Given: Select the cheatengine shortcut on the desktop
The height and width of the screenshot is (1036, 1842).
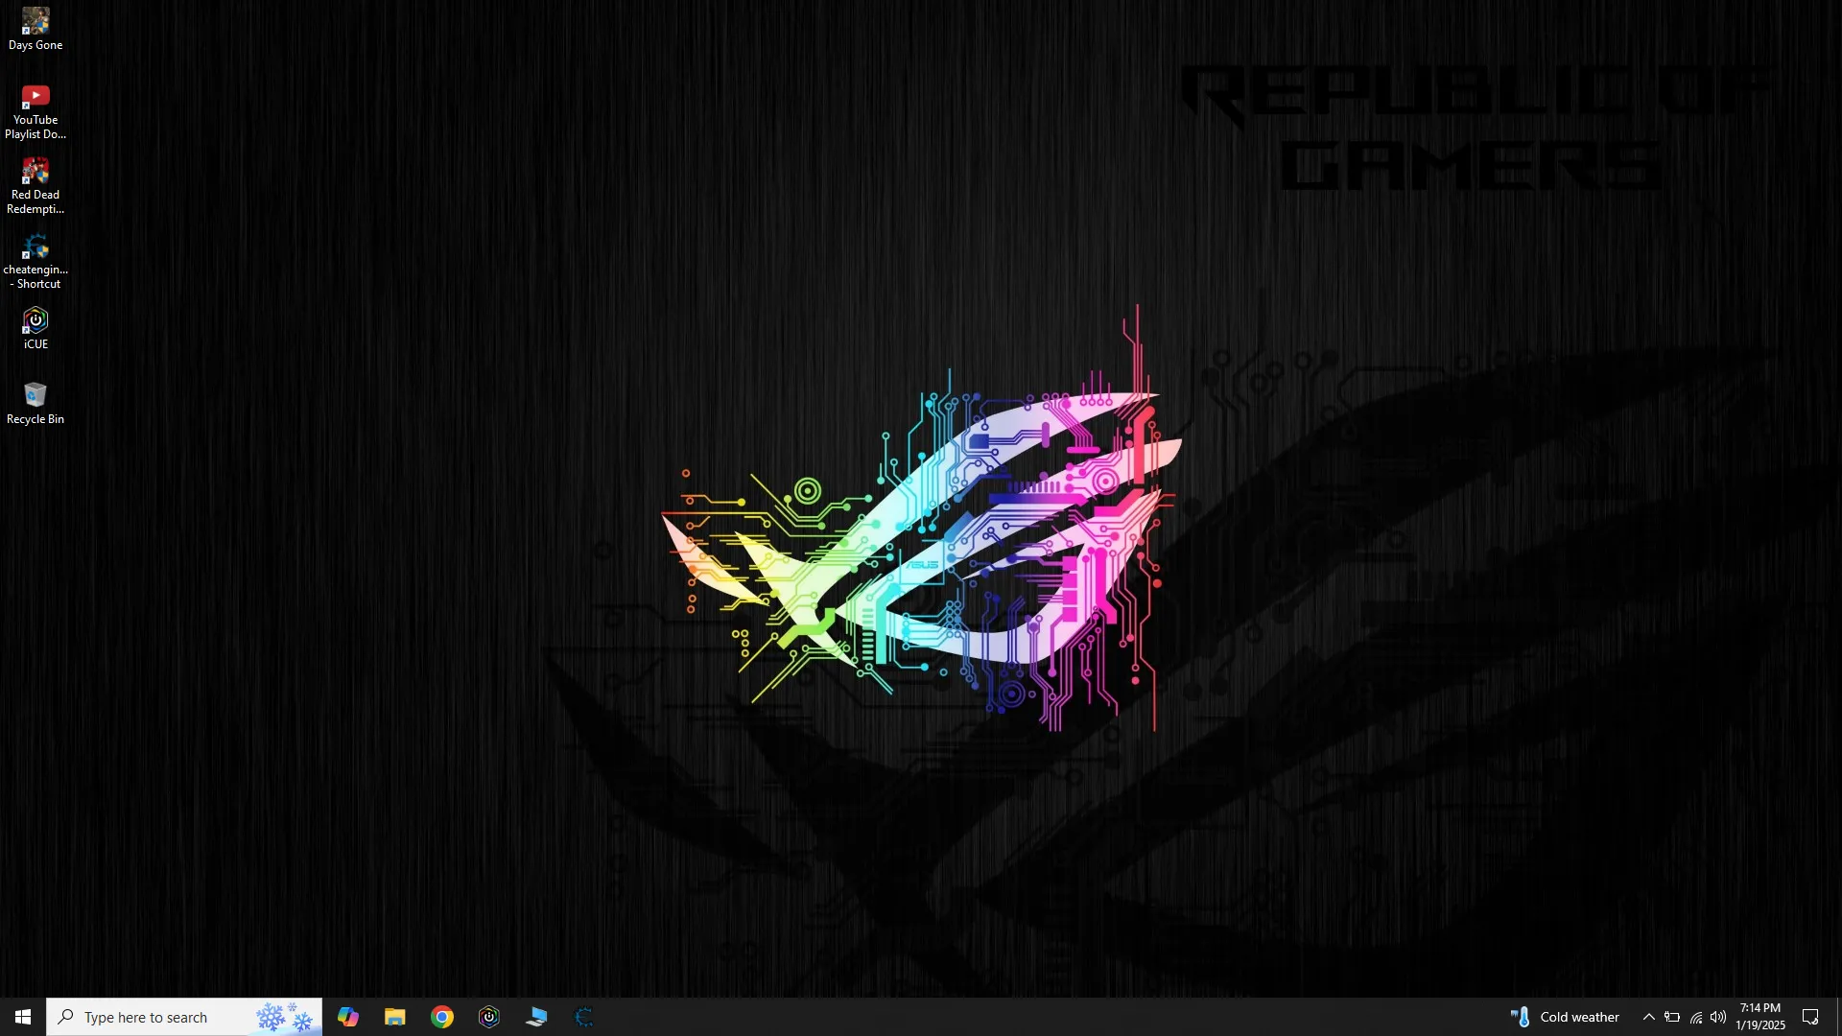Looking at the screenshot, I should coord(35,262).
